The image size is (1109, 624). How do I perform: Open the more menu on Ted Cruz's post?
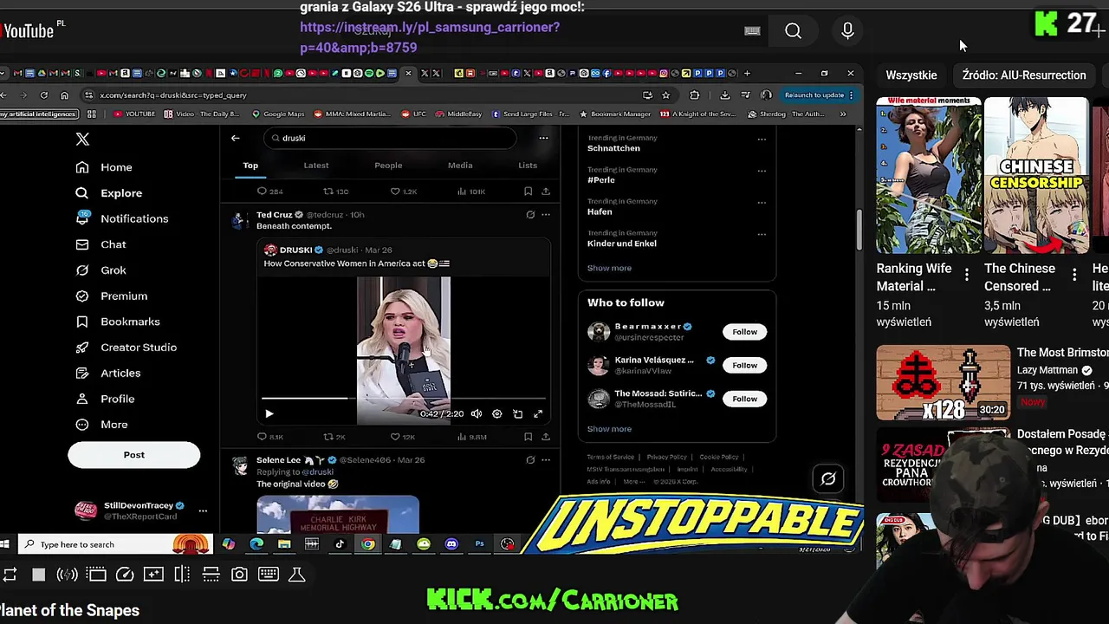pos(546,215)
